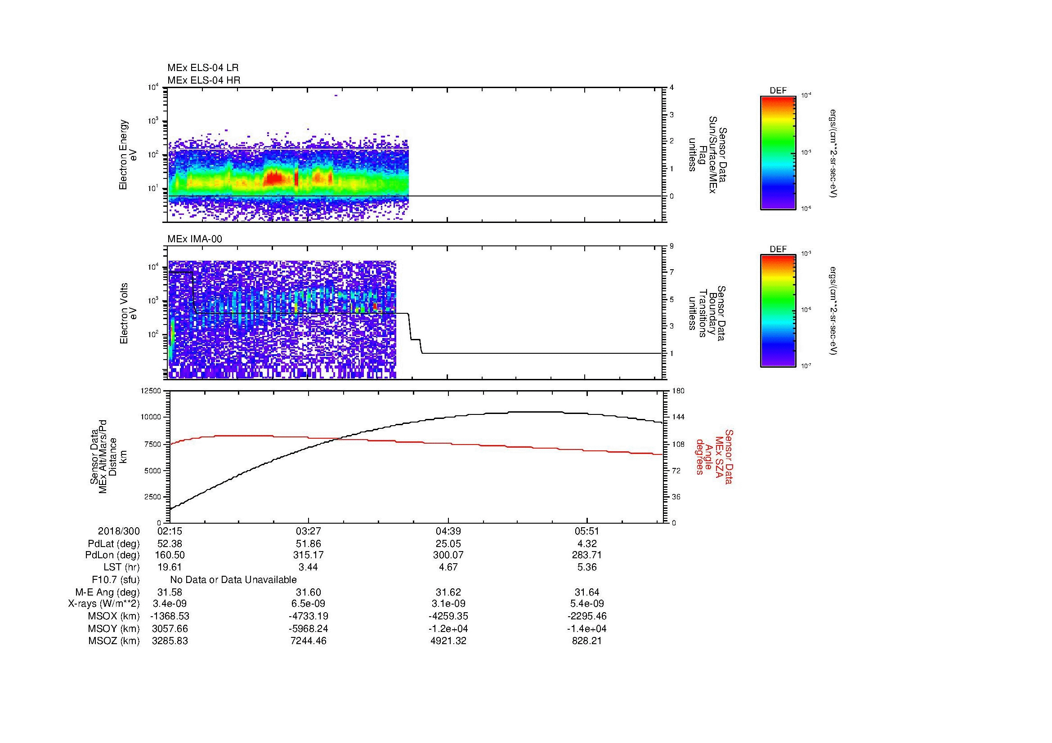
Task: Click the 'MSOZ (km)' row label
Action: [x=114, y=641]
